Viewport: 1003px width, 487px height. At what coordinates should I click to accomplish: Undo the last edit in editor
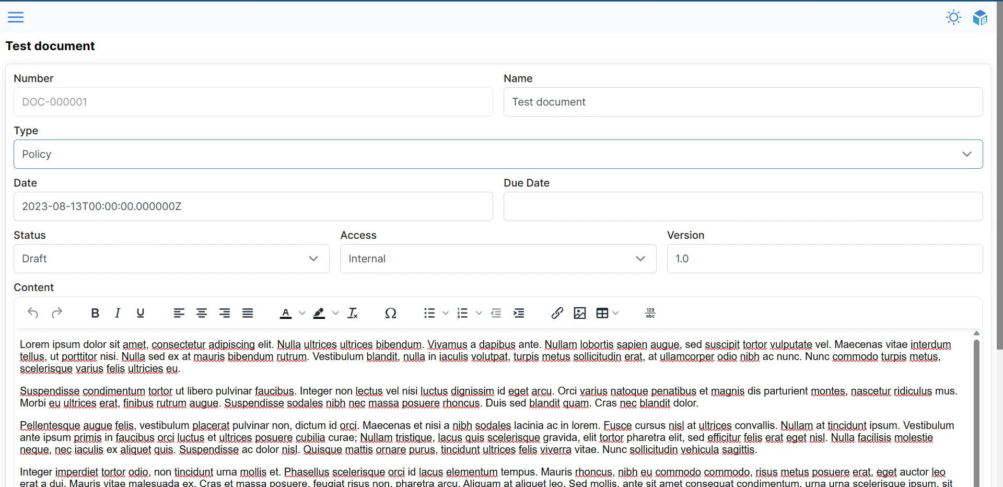coord(33,313)
